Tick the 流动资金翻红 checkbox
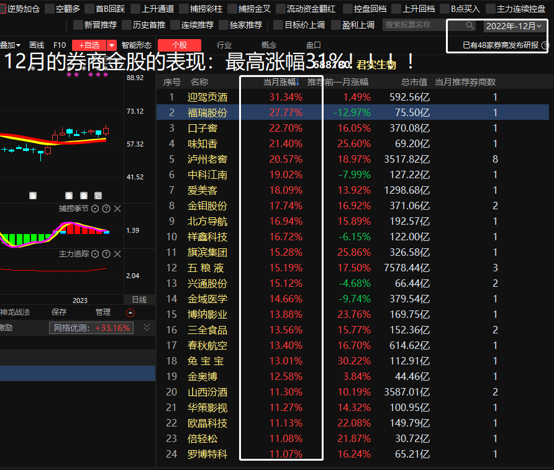Screen dimensions: 554x470 281,9
